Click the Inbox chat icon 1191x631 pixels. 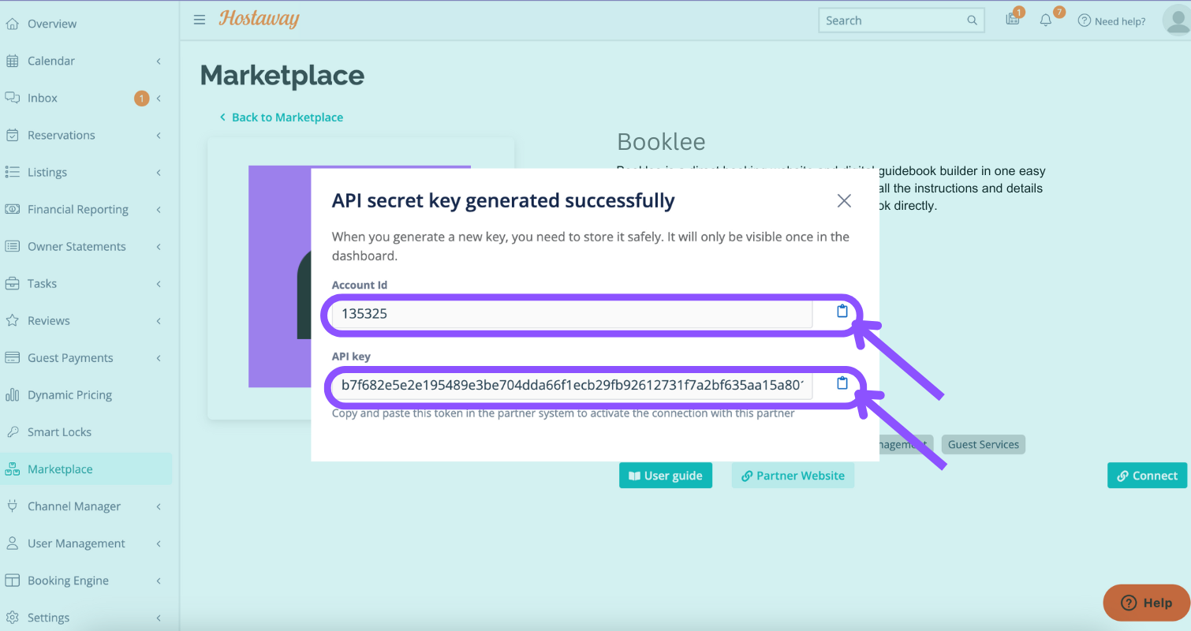12,98
